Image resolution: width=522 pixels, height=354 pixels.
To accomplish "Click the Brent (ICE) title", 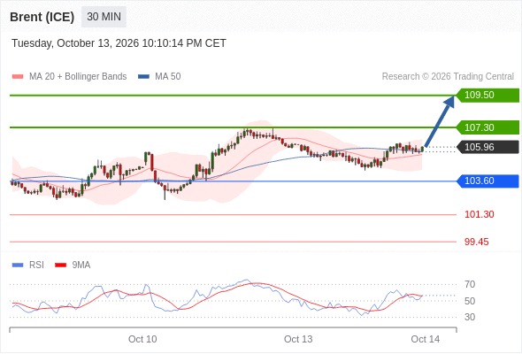I will [x=42, y=17].
